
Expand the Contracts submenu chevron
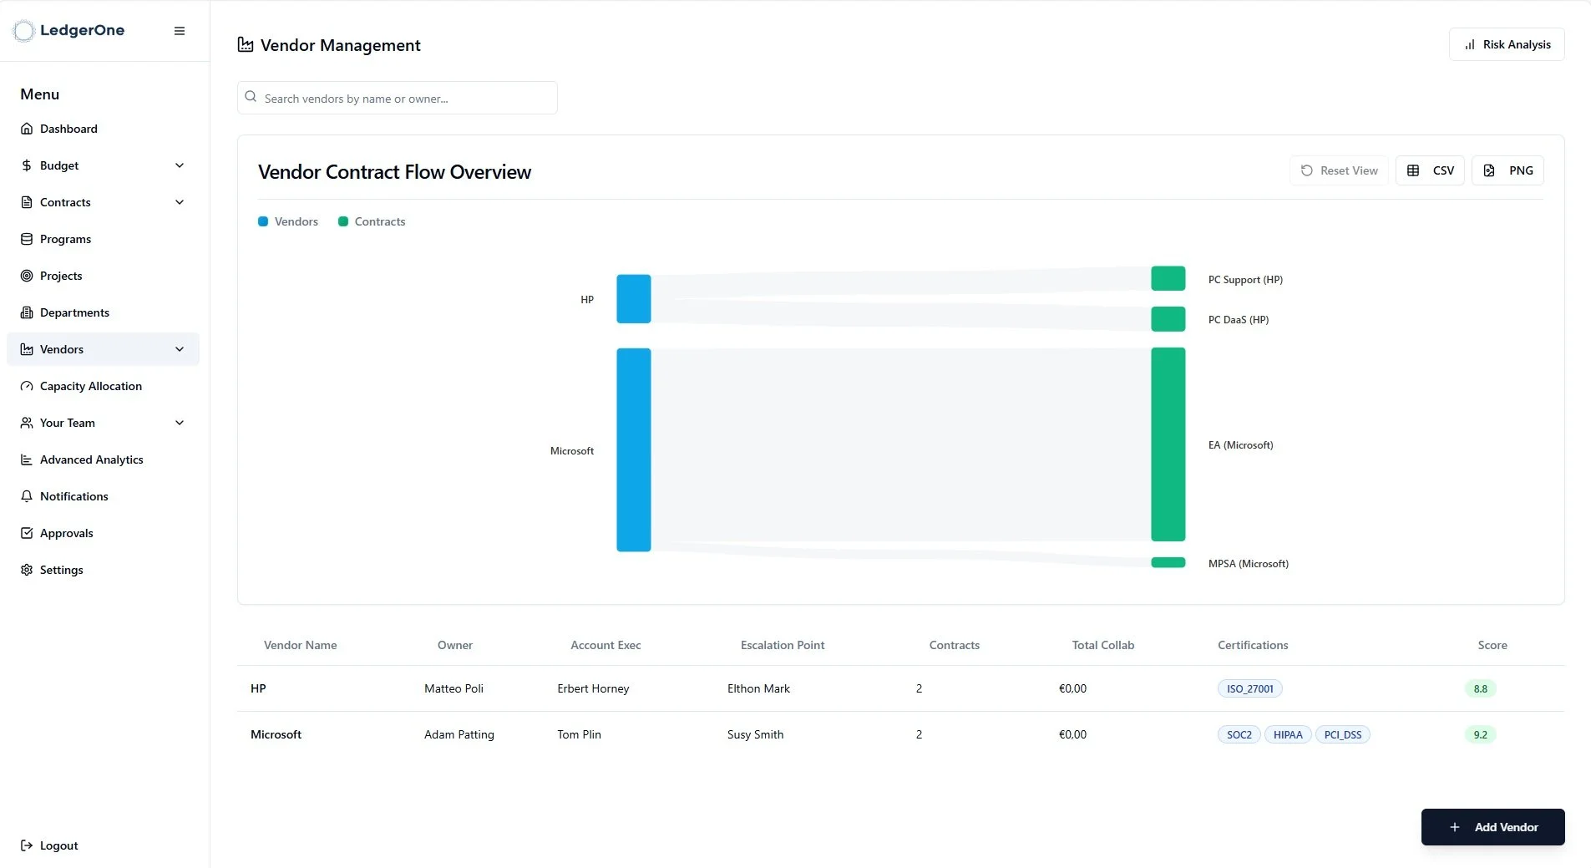180,202
